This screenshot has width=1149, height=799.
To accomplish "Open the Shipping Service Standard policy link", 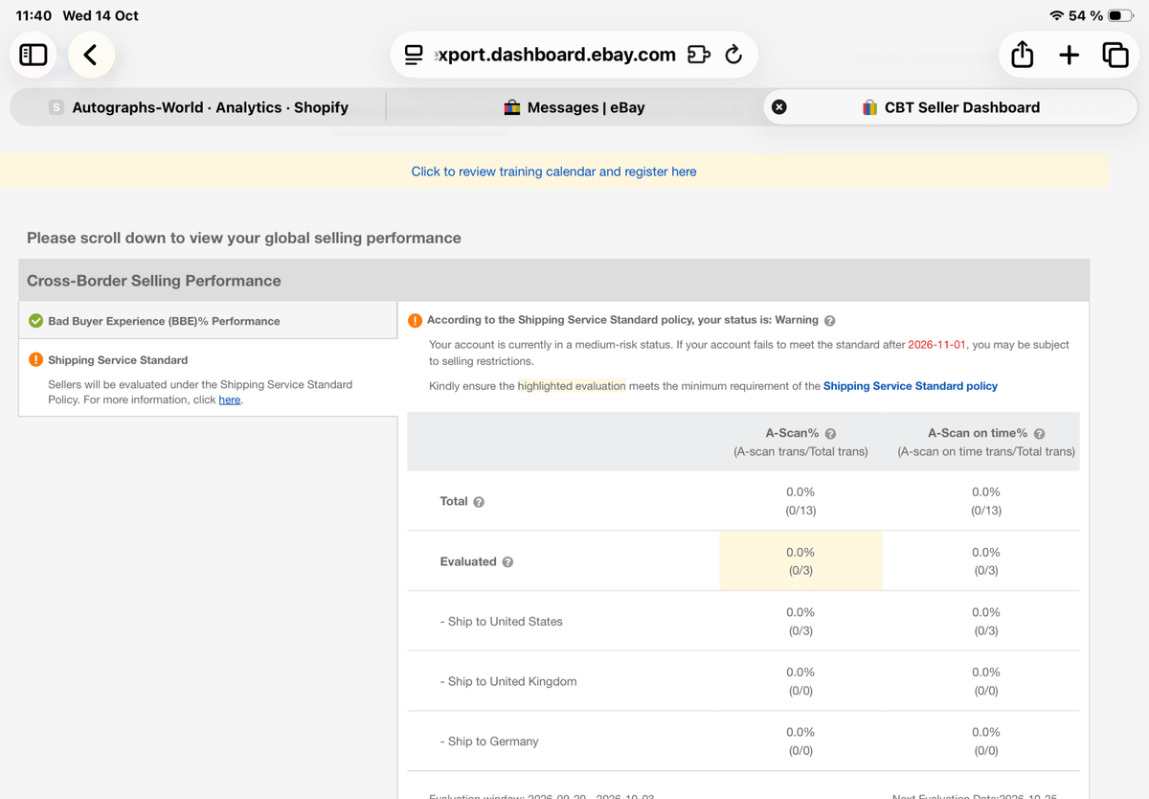I will pos(911,386).
